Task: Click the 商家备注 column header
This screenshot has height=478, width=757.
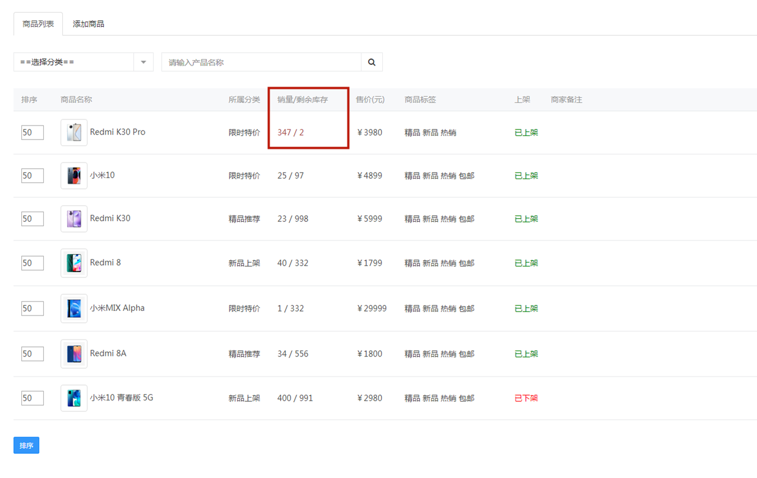Action: pos(566,100)
